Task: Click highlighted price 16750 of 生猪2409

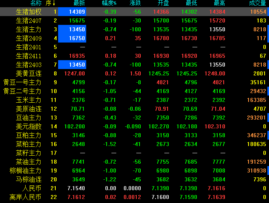Action: point(77,38)
